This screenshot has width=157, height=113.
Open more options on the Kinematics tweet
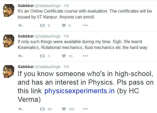click(x=85, y=56)
